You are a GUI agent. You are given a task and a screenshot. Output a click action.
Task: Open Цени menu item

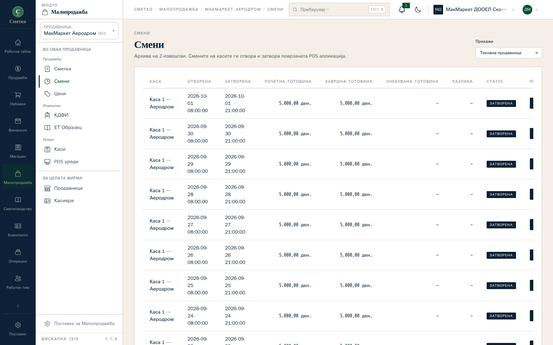[79, 94]
